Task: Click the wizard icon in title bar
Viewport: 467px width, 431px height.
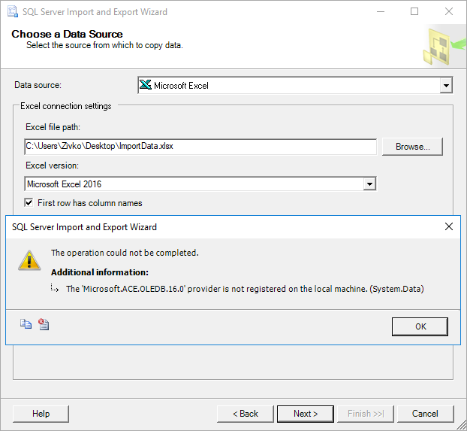Action: [x=12, y=12]
